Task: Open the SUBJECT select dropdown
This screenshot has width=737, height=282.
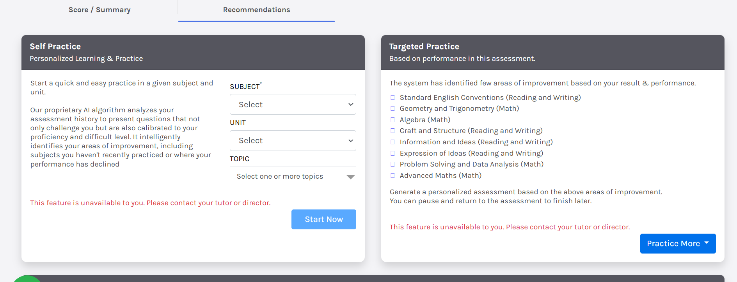Action: (x=293, y=105)
